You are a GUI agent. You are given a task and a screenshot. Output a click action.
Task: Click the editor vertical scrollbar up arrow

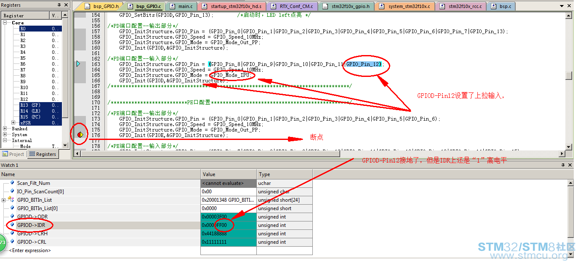pyautogui.click(x=569, y=15)
